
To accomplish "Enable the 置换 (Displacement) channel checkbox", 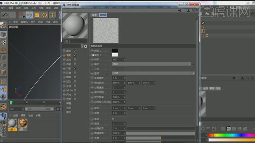I will pyautogui.click(x=75, y=99).
